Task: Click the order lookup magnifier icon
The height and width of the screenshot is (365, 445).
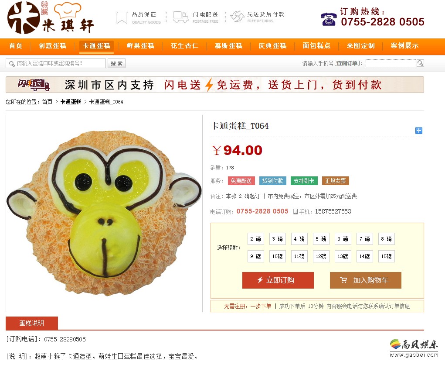Action: click(420, 63)
